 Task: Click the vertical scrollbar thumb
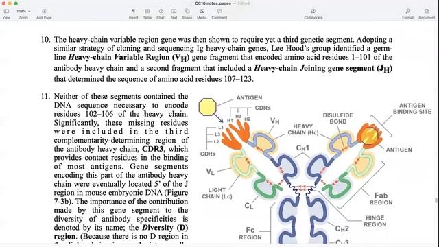[x=436, y=200]
